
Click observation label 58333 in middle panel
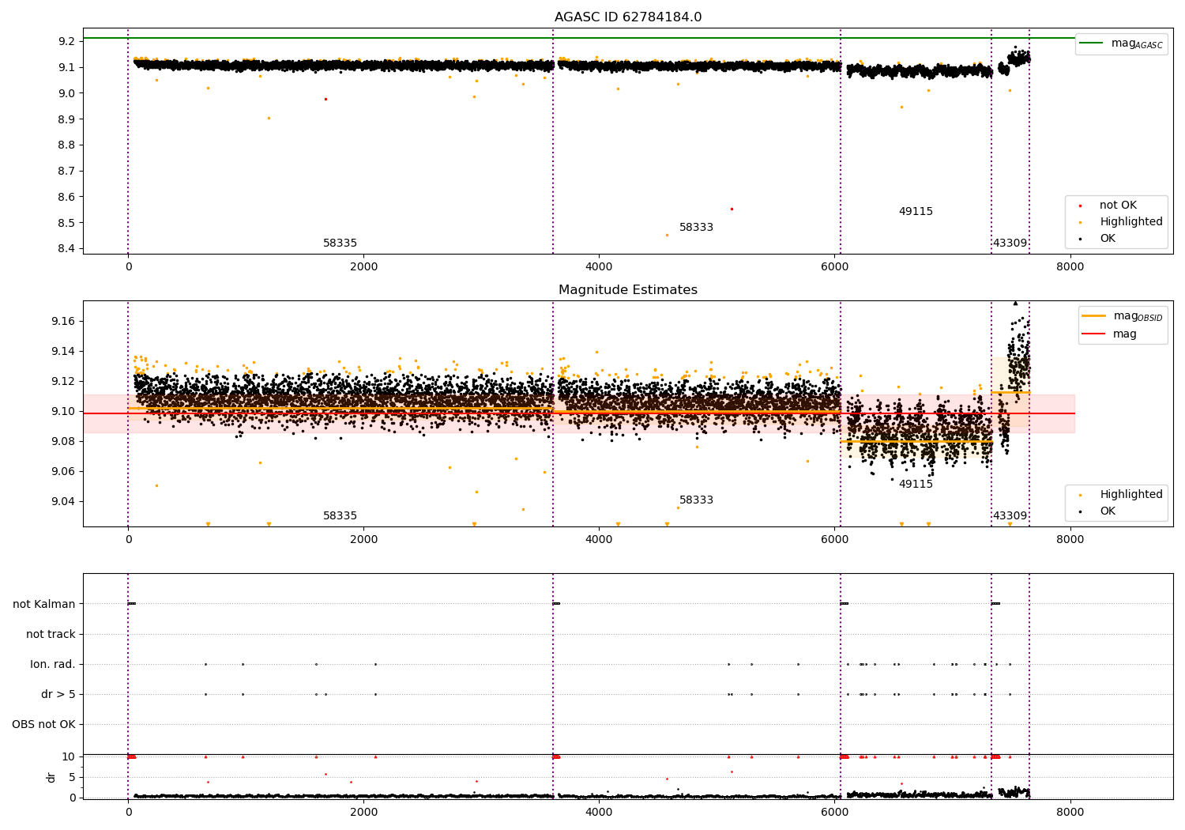pos(696,500)
